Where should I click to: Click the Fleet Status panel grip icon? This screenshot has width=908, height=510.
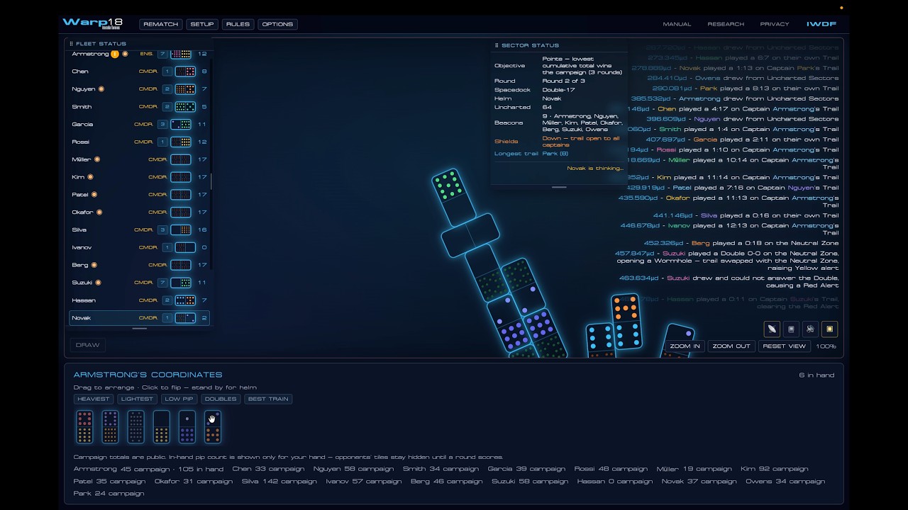(71, 44)
